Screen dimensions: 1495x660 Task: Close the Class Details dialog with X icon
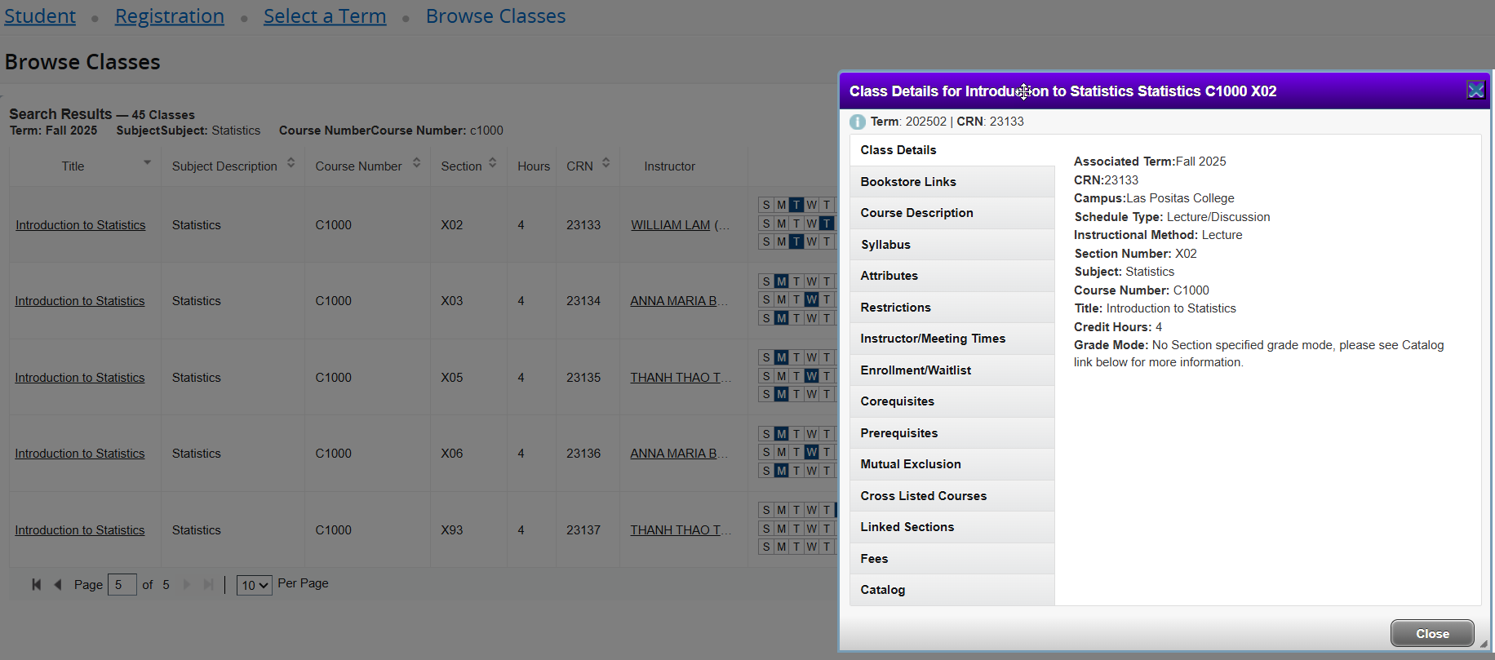(1475, 91)
